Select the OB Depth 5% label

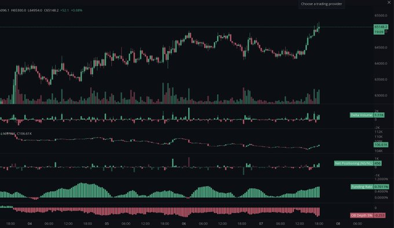362,215
